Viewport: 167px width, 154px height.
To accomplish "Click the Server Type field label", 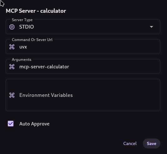I will pyautogui.click(x=22, y=20).
